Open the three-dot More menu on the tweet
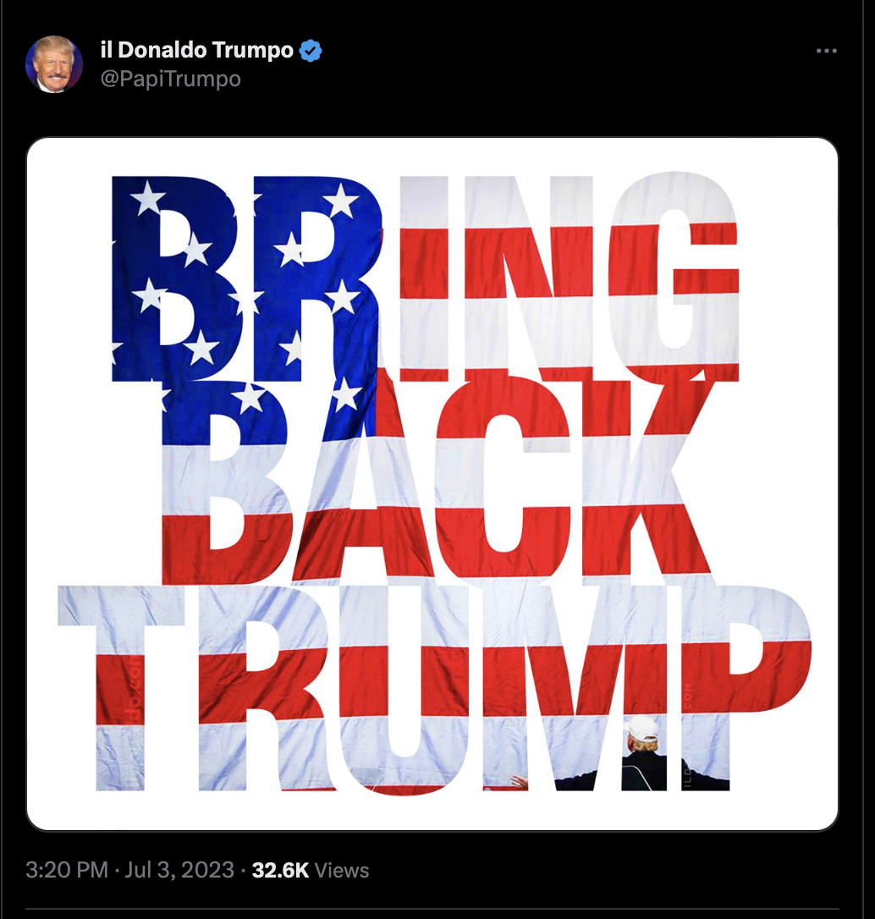Image resolution: width=875 pixels, height=919 pixels. tap(827, 51)
